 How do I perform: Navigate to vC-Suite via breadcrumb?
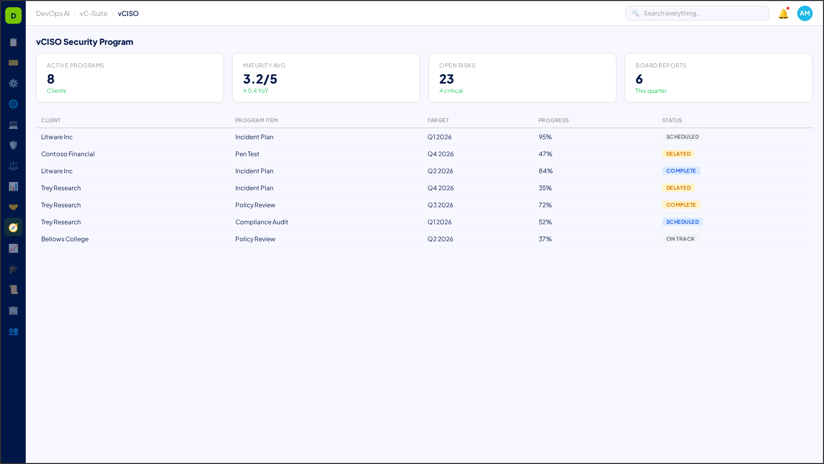[x=93, y=13]
